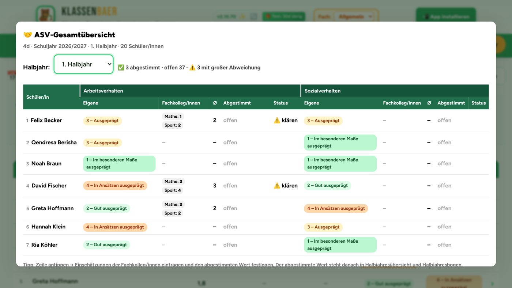The width and height of the screenshot is (512, 288).
Task: Click Felix Becker's 'Sport: 2' badge
Action: coord(173,125)
